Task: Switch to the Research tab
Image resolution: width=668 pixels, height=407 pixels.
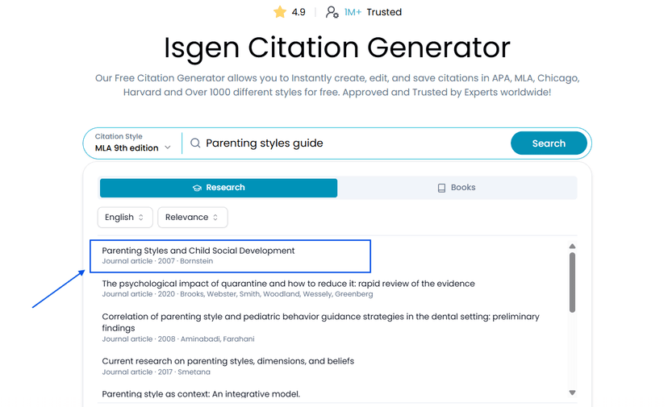Action: click(x=219, y=188)
